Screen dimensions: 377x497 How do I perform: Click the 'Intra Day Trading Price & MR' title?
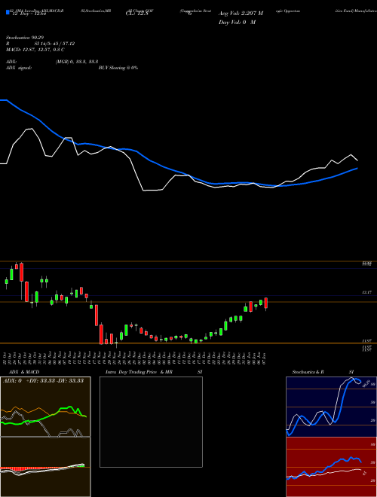[139, 372]
